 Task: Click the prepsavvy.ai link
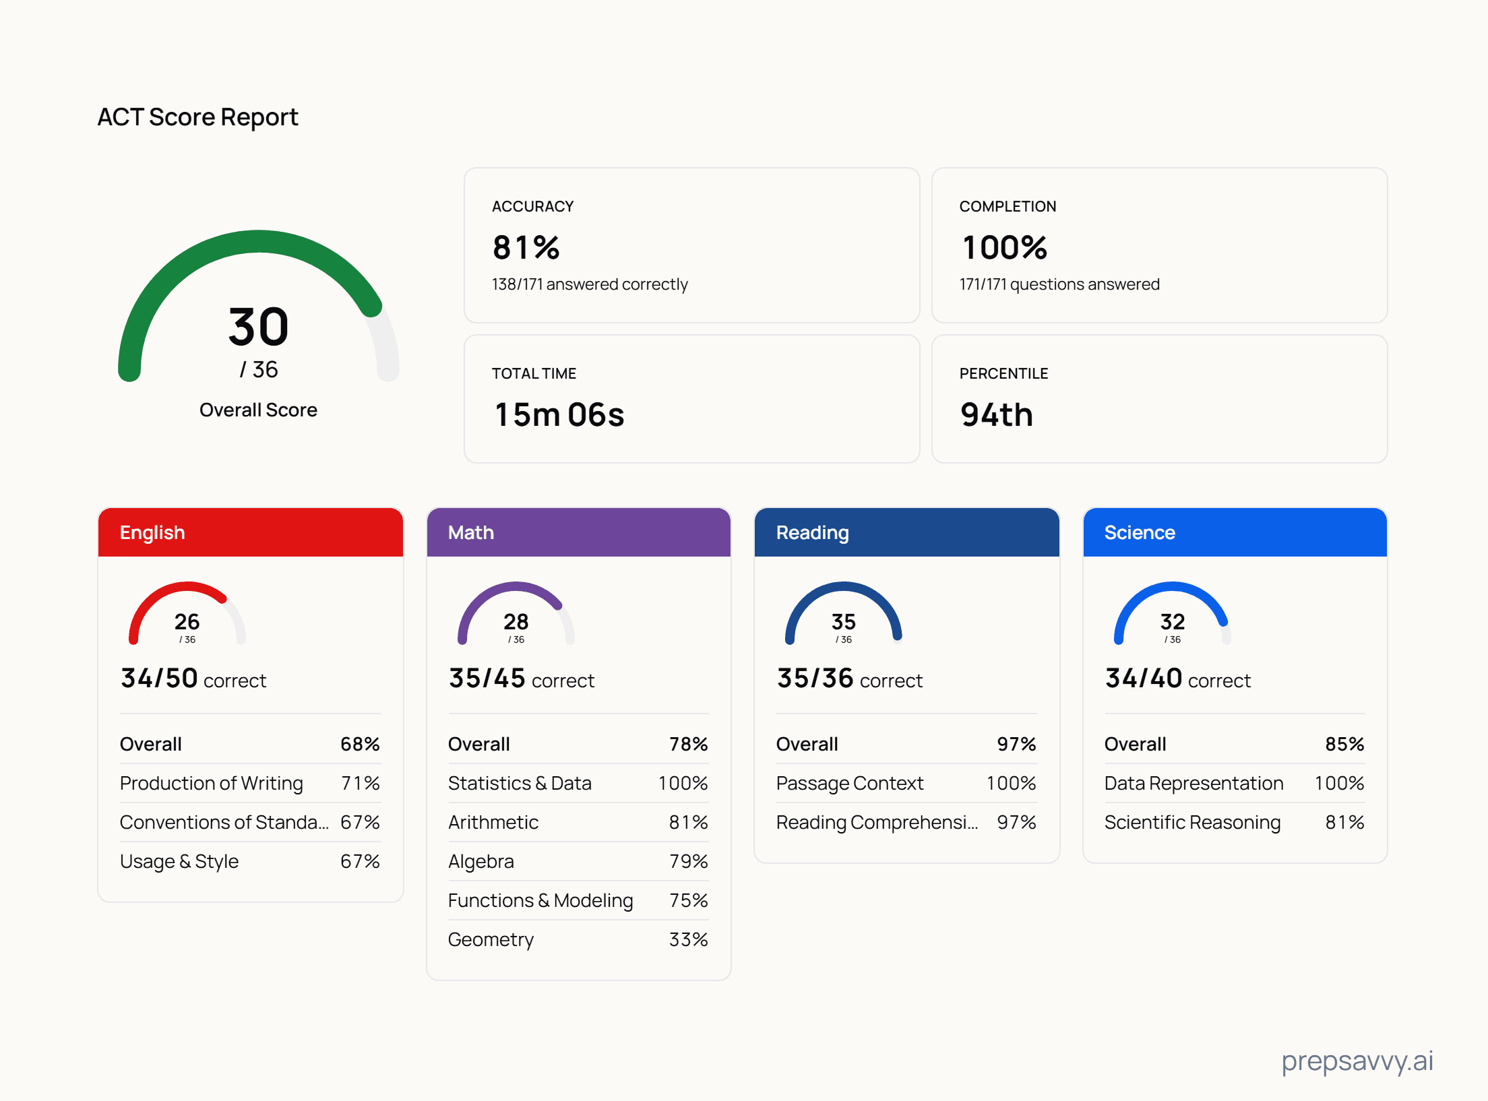1357,1061
